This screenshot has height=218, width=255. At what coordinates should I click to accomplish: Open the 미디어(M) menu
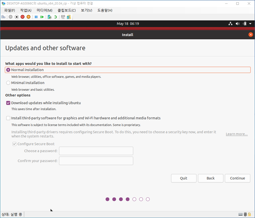pos(44,11)
